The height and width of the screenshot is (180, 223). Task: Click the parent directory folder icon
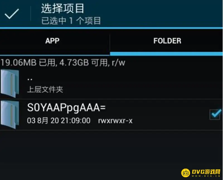pyautogui.click(x=10, y=84)
